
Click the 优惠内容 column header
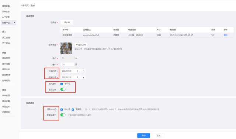click(132, 30)
